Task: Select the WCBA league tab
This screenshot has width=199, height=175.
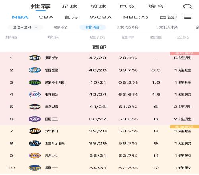Action: pyautogui.click(x=101, y=17)
